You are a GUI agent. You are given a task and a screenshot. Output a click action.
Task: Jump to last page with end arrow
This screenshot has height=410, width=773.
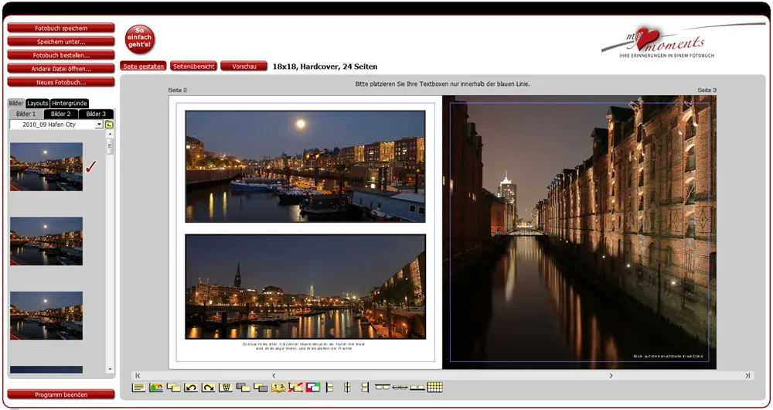click(x=747, y=375)
